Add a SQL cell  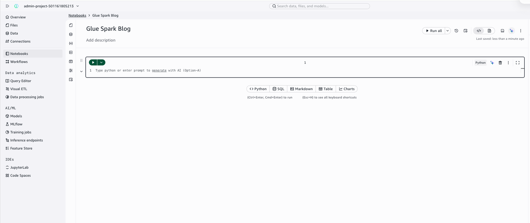[x=279, y=89]
